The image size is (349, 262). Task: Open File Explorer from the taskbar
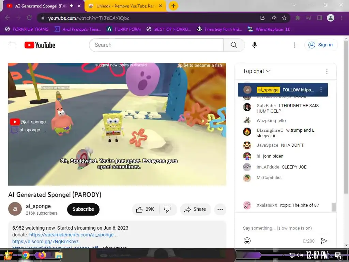coord(59,255)
